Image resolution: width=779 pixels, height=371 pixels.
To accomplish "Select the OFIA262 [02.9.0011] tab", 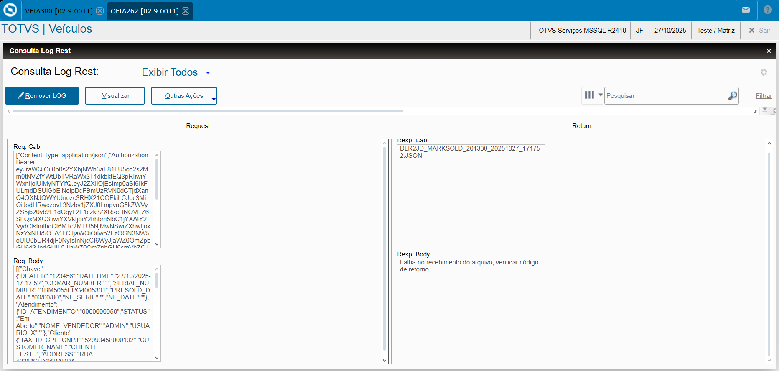I will pos(145,11).
